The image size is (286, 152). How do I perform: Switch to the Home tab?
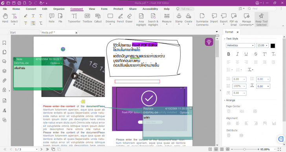coord(16,9)
